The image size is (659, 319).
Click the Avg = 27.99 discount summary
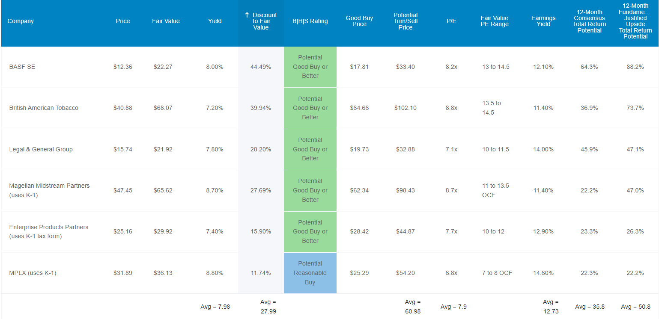[x=268, y=307]
